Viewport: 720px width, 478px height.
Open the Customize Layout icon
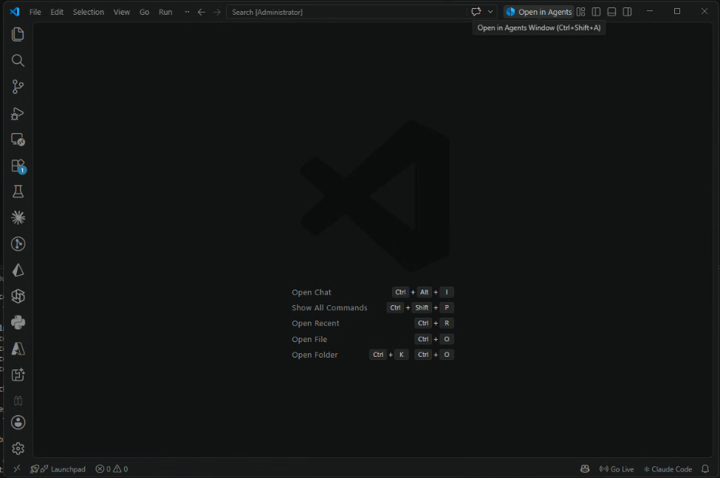[581, 12]
